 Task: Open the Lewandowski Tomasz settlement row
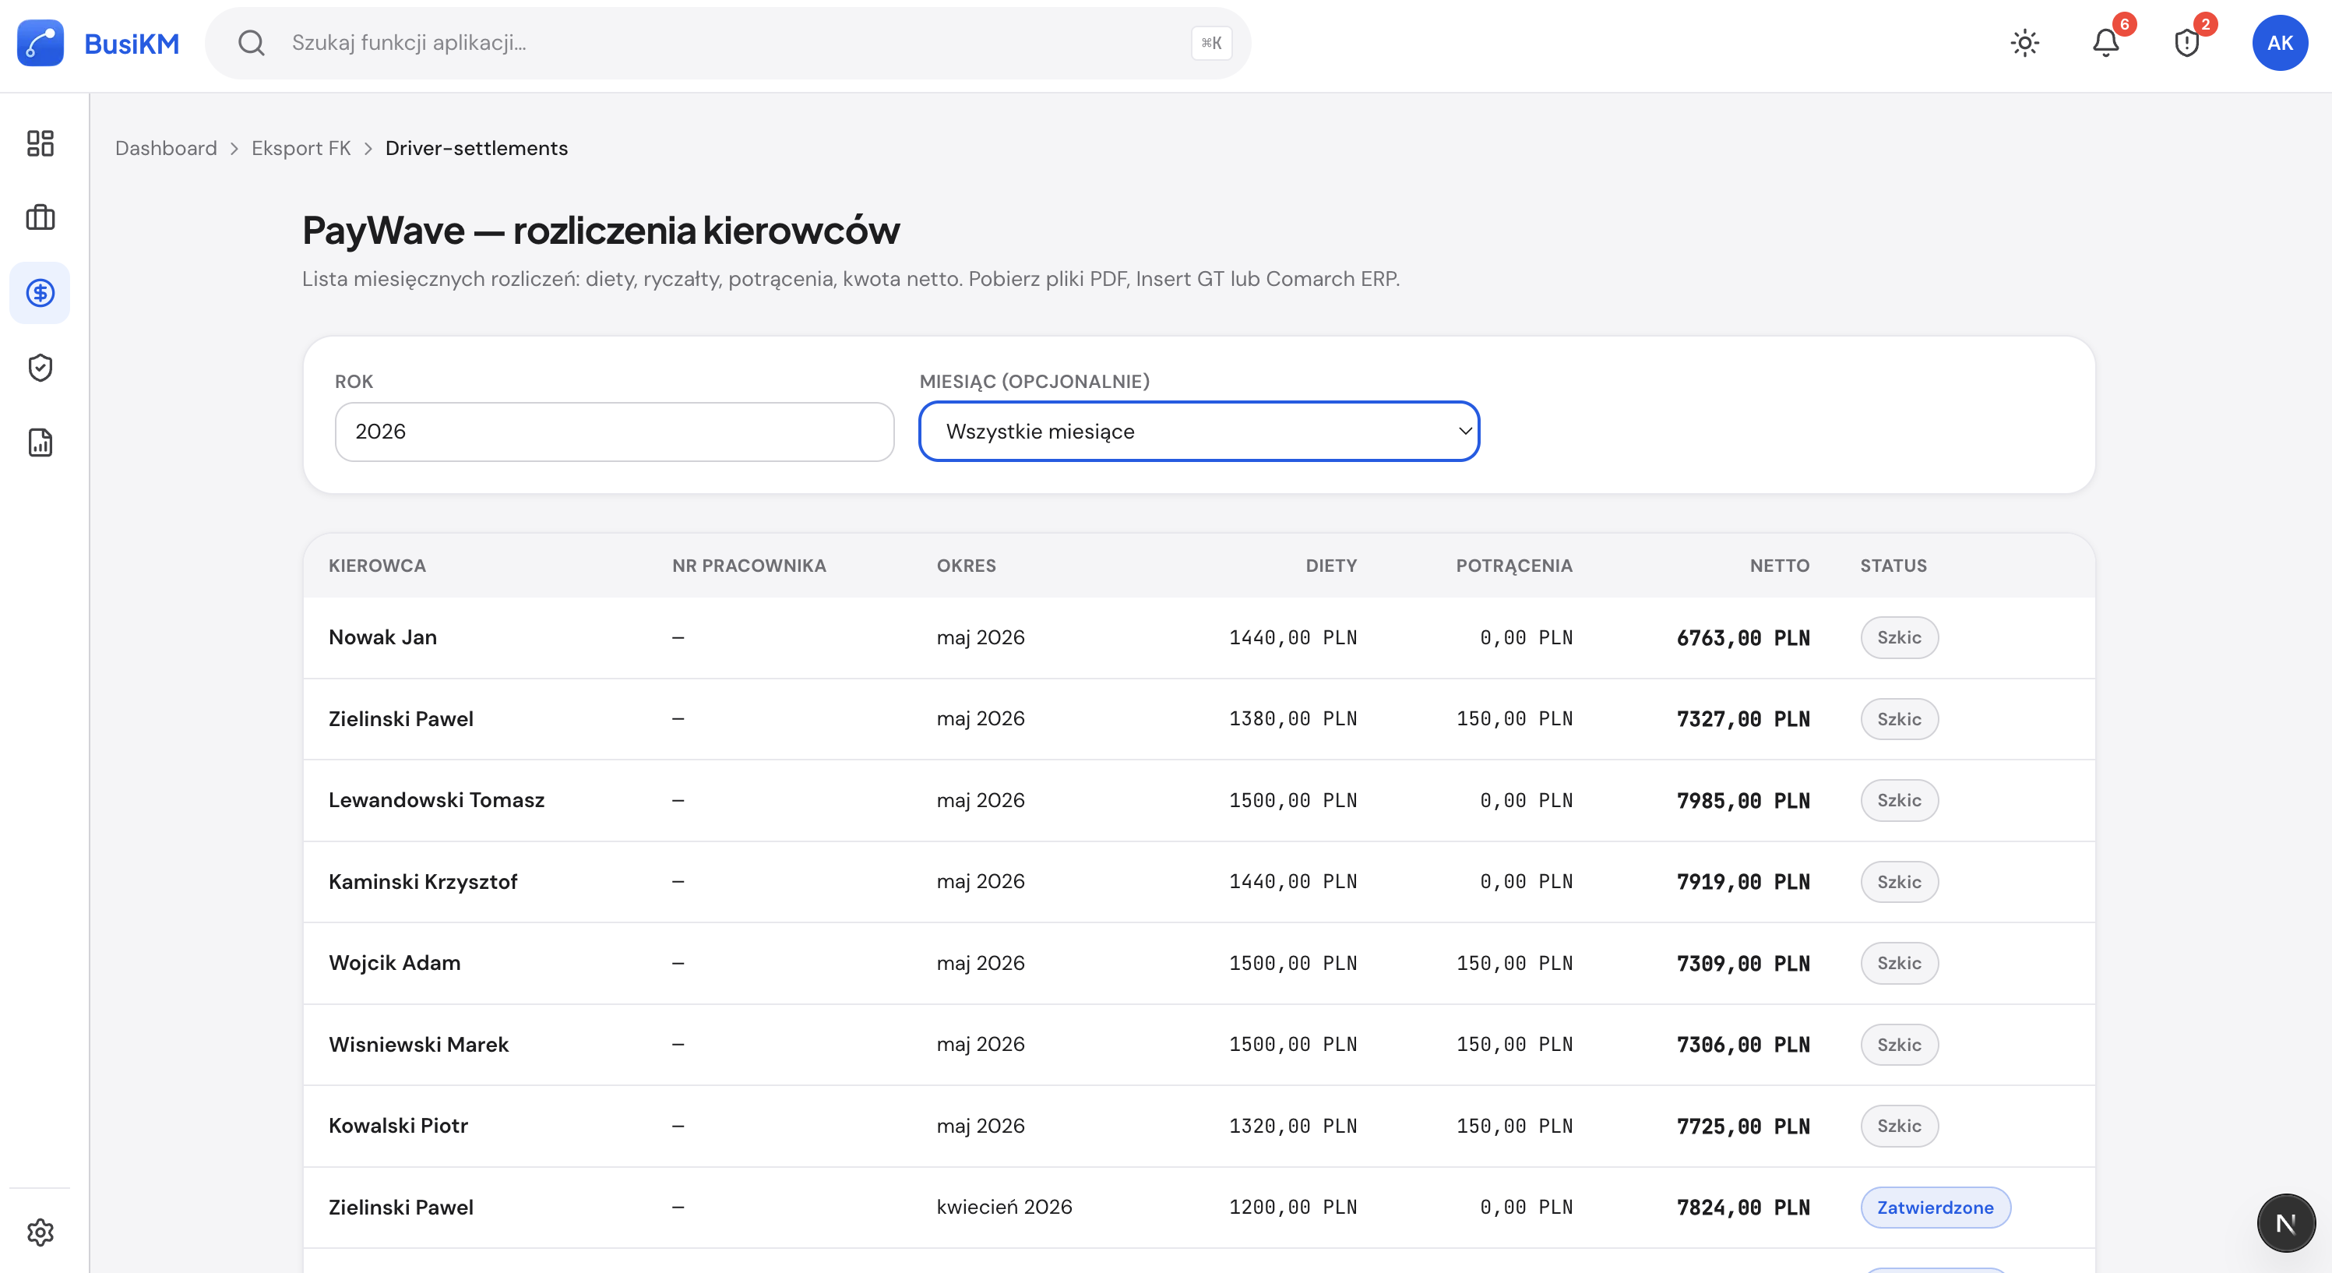point(1199,800)
